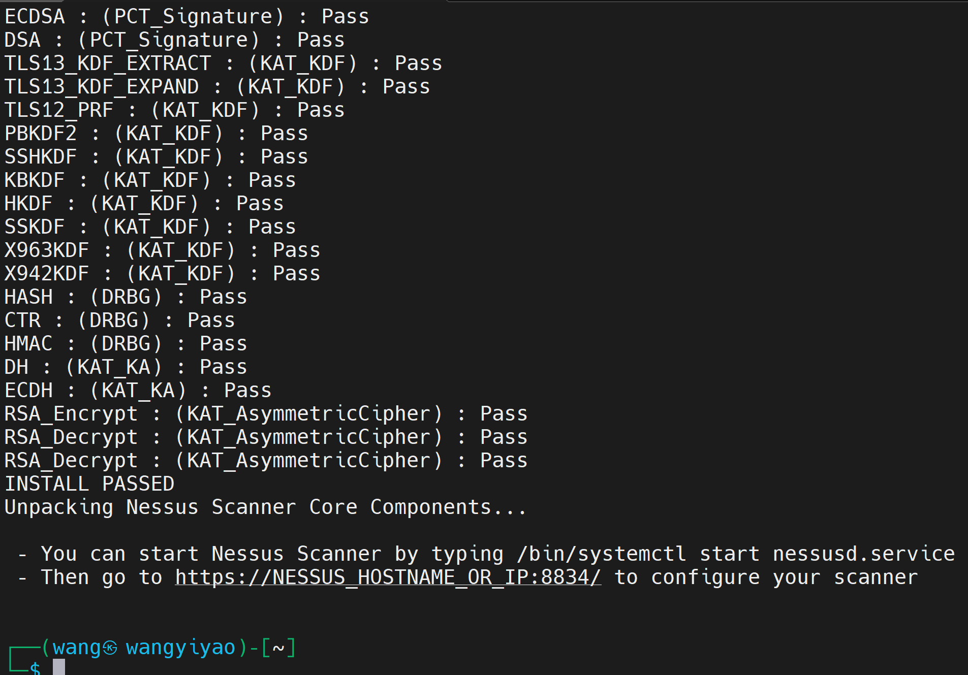Click the dollar sign prompt symbol
Screen dimensions: 968x675
coord(35,668)
